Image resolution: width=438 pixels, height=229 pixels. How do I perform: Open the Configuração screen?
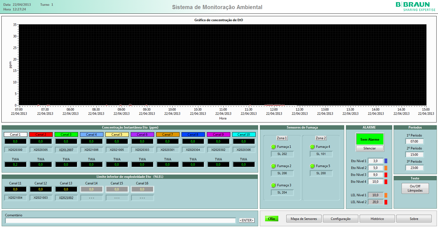point(341,219)
